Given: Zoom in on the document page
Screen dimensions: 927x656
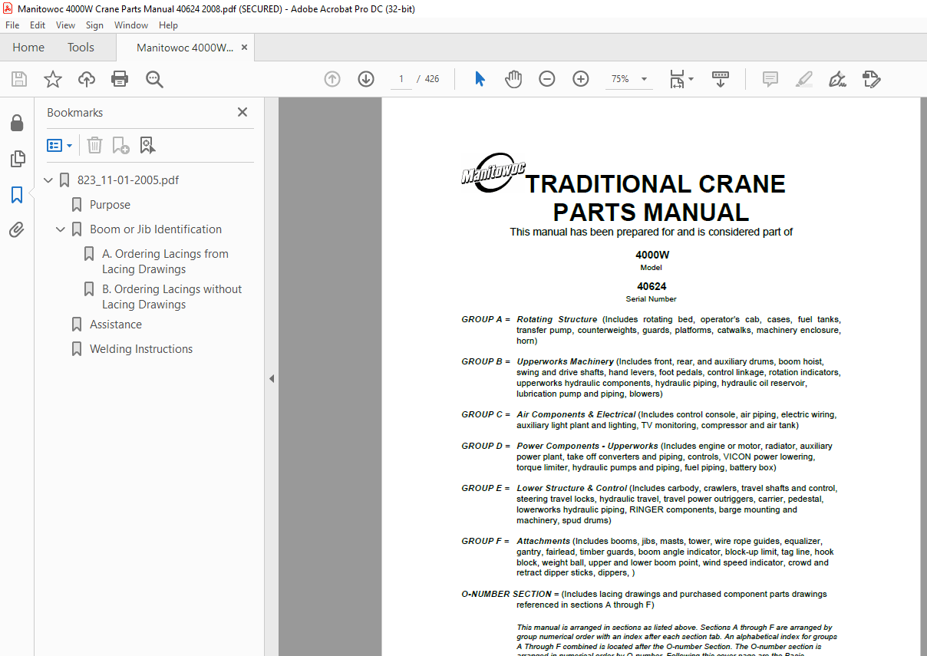Looking at the screenshot, I should pyautogui.click(x=580, y=78).
